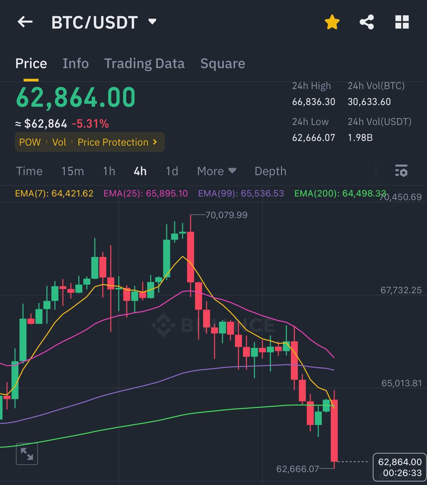Tap the EMA(7) indicator legend

coord(54,193)
